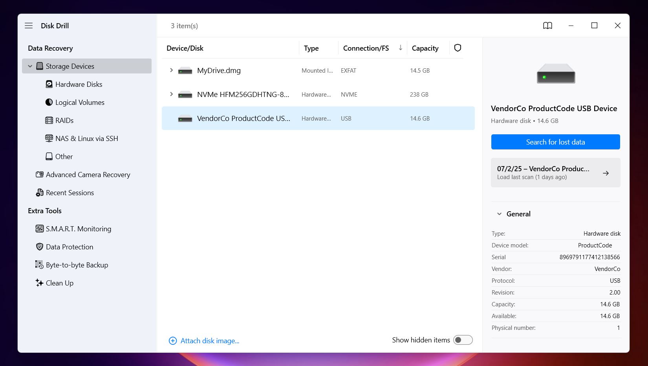Click the MyDrive.dmg drive icon
The height and width of the screenshot is (366, 648).
click(185, 71)
